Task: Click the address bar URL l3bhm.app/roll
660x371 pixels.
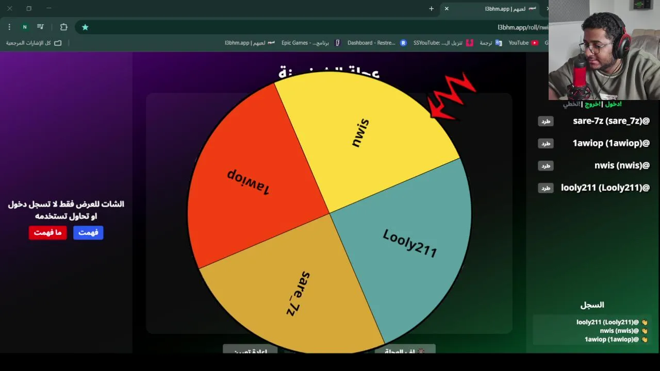Action: 522,27
